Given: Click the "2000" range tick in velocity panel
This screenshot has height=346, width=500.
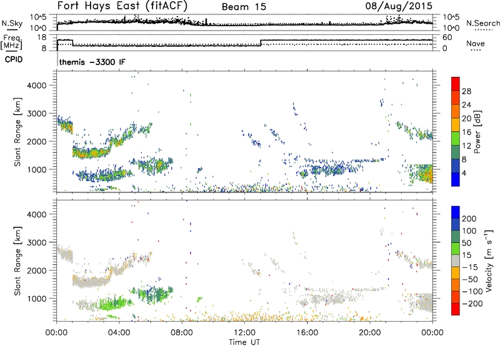Looking at the screenshot, I should (x=36, y=270).
